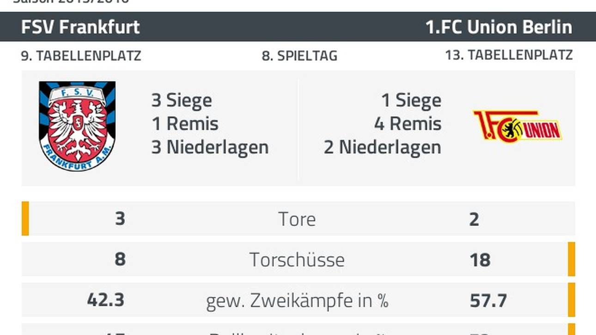
Task: Click the 3 Siege text for Frankfurt
Action: click(182, 100)
